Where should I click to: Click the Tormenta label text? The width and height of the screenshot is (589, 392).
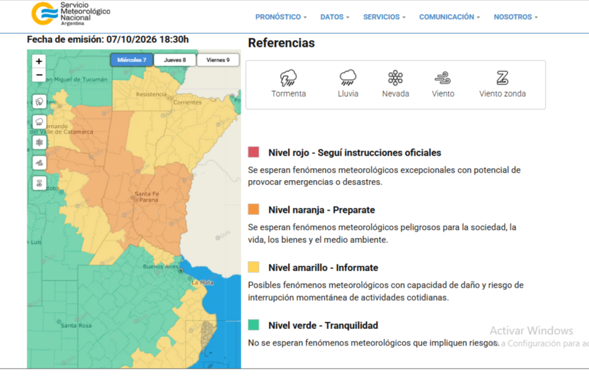[x=289, y=94]
